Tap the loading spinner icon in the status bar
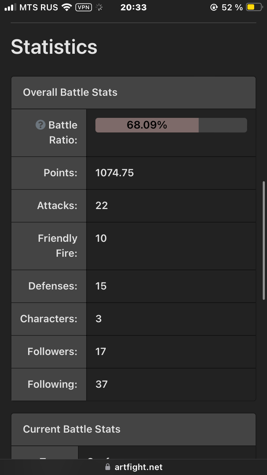 [x=99, y=7]
